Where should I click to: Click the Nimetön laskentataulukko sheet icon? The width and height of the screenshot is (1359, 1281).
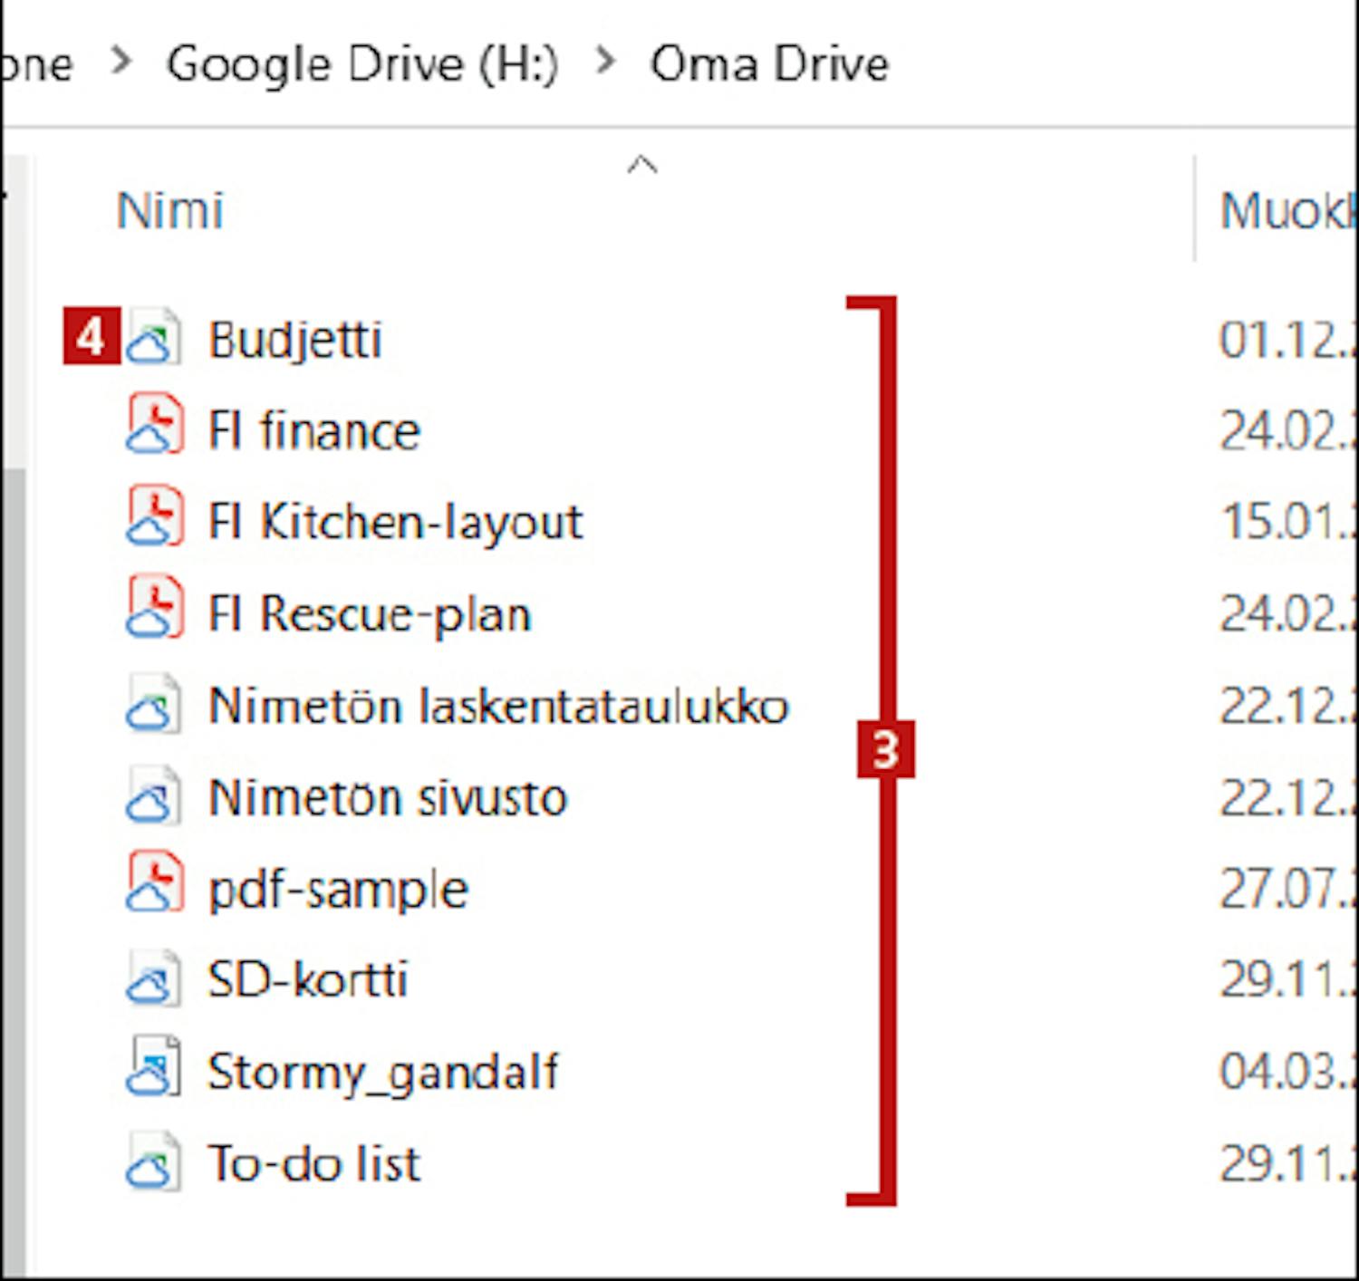click(x=153, y=704)
